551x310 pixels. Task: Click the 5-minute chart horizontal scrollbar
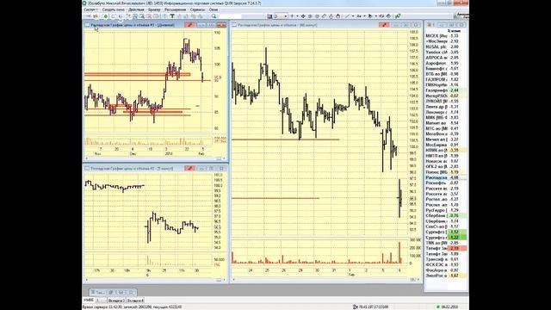click(155, 280)
